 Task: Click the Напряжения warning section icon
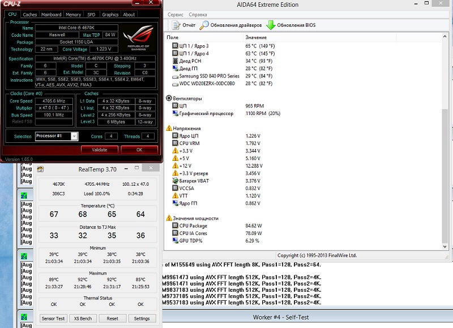click(169, 128)
